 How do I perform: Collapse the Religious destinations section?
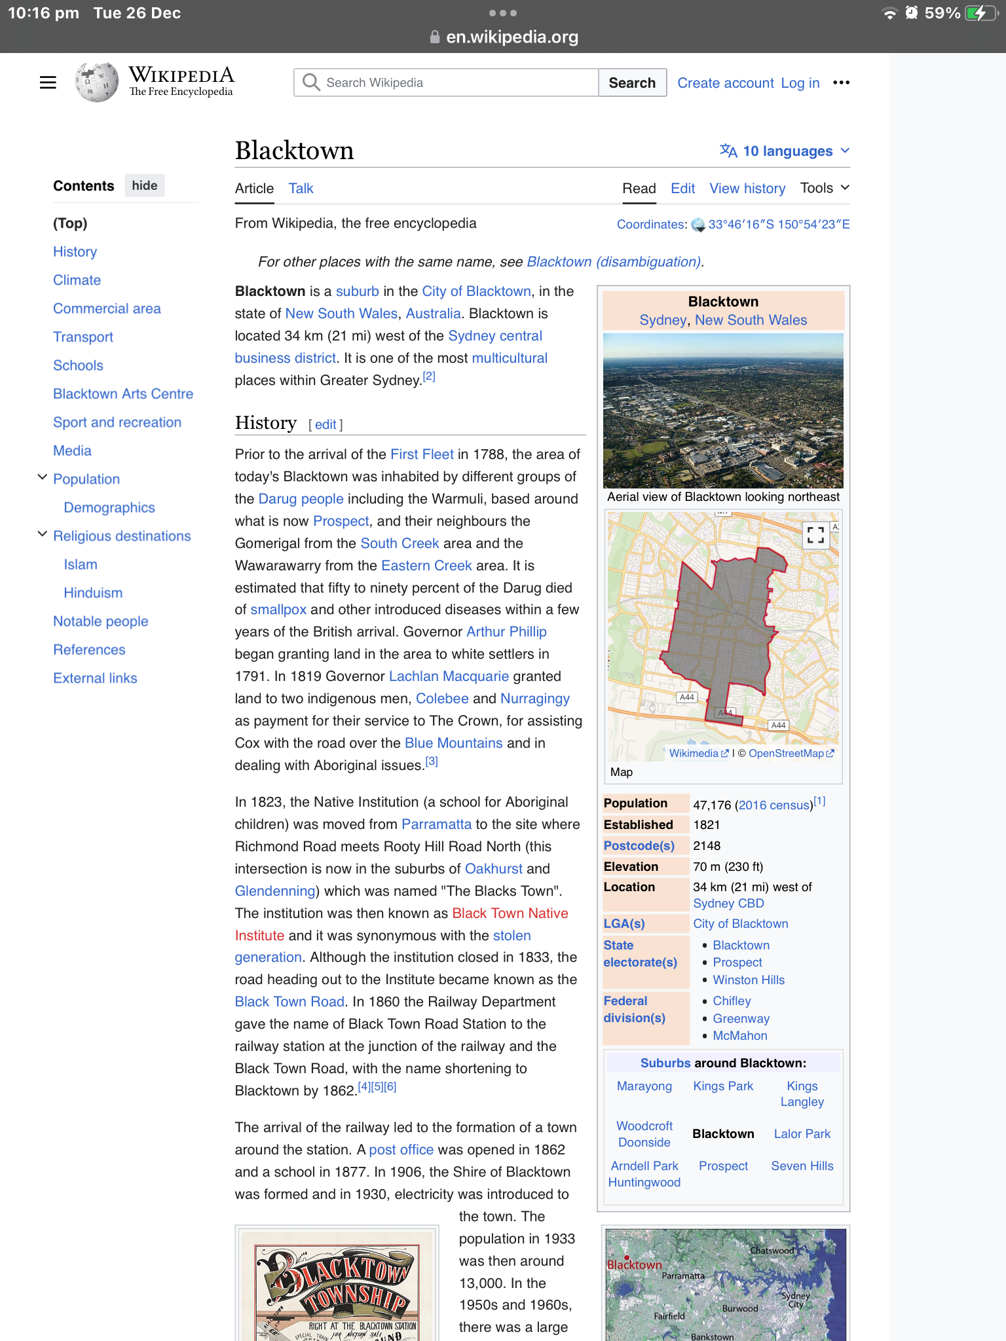43,535
